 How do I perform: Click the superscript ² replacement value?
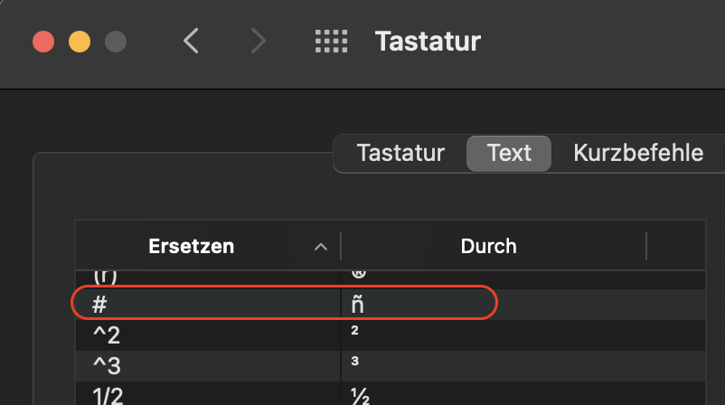355,332
